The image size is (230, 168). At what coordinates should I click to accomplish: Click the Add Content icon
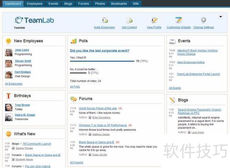pos(130,20)
